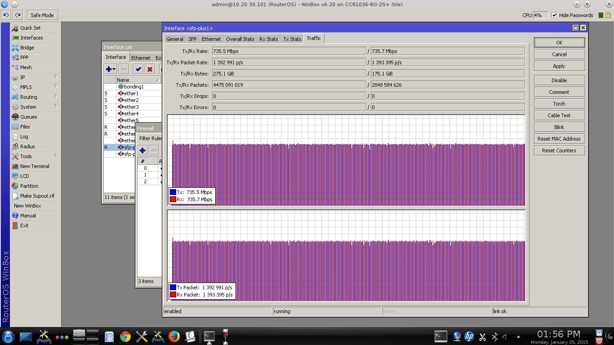
Task: Toggle Safe Mode
Action: coord(42,15)
